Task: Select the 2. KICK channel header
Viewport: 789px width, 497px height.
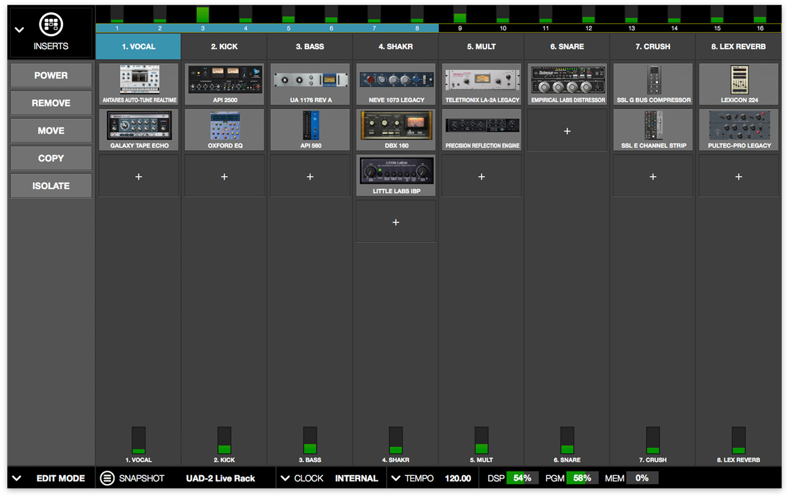Action: click(224, 46)
